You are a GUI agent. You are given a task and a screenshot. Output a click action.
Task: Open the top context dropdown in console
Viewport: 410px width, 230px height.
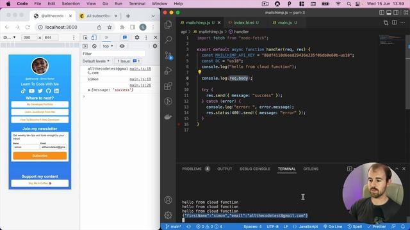(x=108, y=46)
